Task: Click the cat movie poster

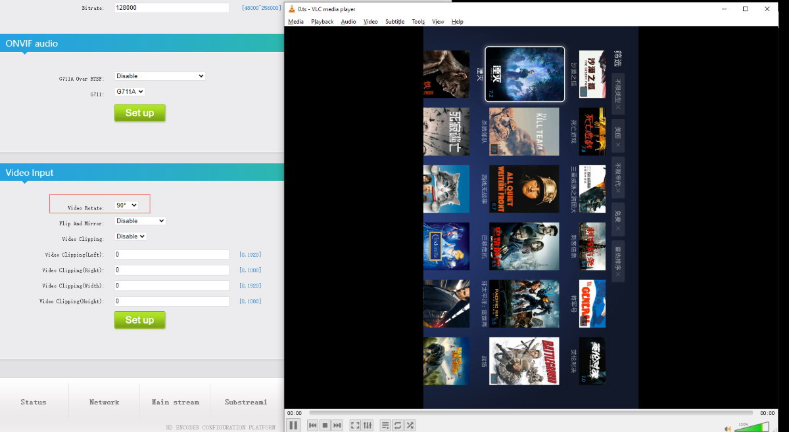Action: coord(446,188)
